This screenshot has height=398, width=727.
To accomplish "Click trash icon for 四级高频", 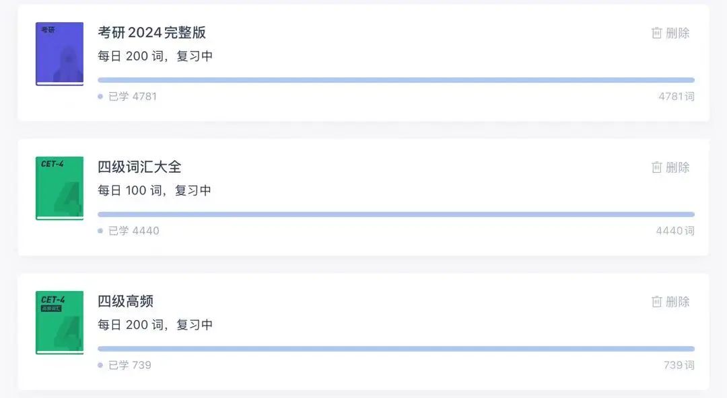I will [656, 302].
